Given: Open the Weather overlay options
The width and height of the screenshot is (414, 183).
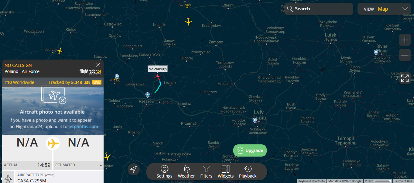Looking at the screenshot, I should coord(186,172).
